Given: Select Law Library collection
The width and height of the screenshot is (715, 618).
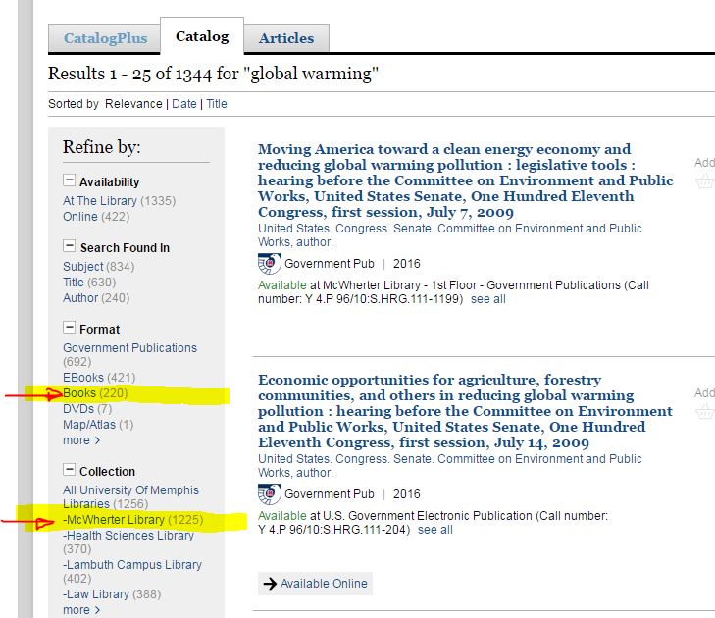Looking at the screenshot, I should [x=112, y=594].
